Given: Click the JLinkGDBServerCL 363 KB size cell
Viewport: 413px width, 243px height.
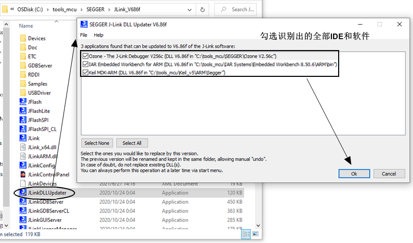Looking at the screenshot, I should coord(235,211).
